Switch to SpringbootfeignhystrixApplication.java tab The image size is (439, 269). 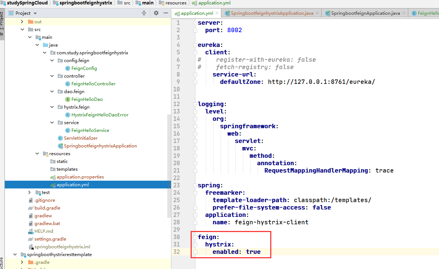272,13
